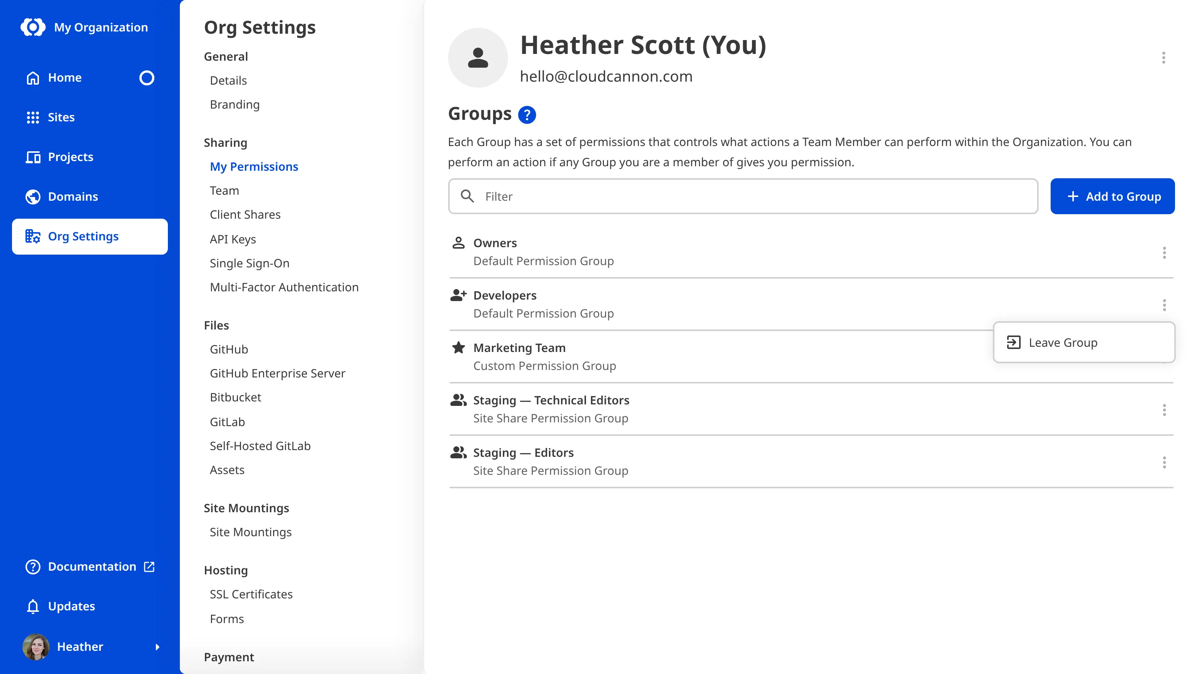The width and height of the screenshot is (1199, 674).
Task: Click the Developers group person-add icon
Action: 459,295
